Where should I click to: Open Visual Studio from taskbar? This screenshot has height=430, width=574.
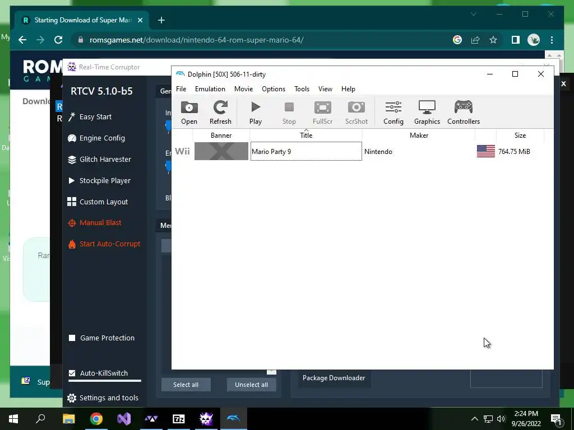pyautogui.click(x=124, y=419)
